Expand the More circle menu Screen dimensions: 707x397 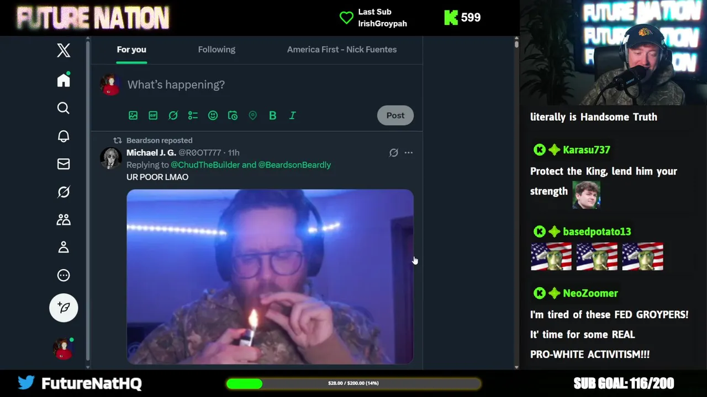pos(64,275)
